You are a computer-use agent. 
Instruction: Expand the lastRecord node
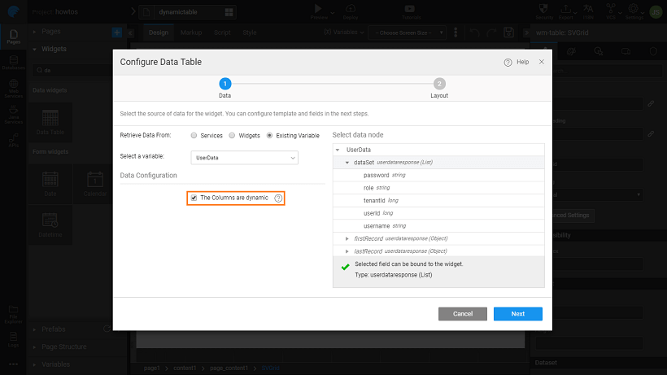pyautogui.click(x=347, y=251)
